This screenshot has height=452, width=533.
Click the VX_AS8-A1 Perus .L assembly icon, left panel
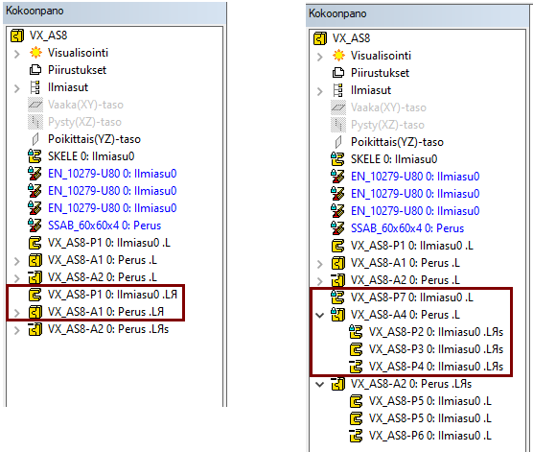[x=35, y=260]
